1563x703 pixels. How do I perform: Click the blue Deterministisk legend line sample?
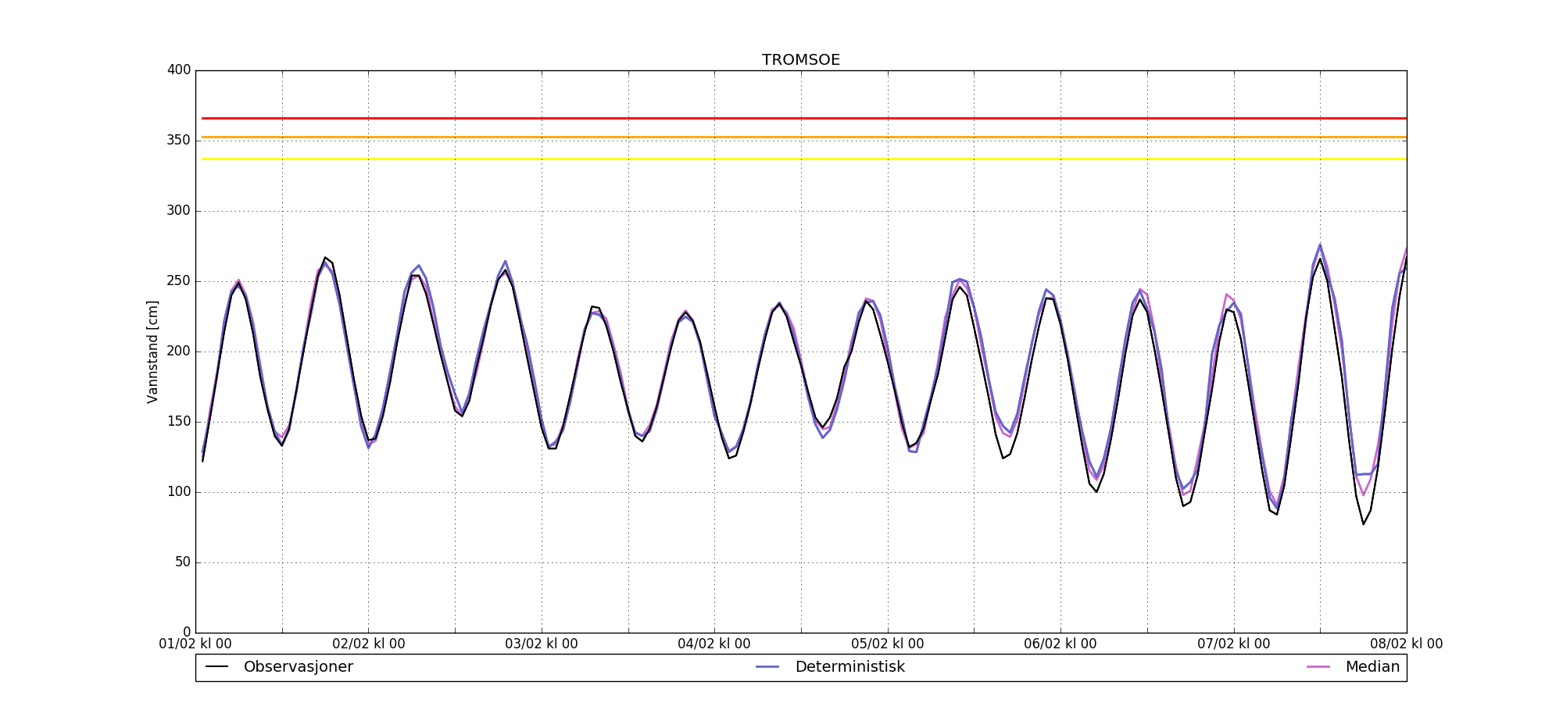tap(768, 667)
